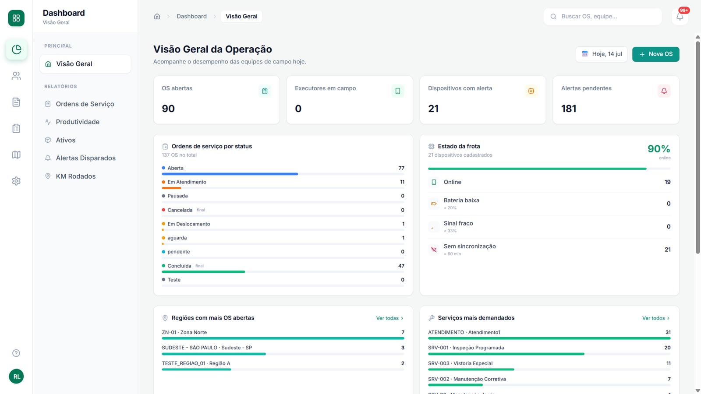Open the notifications bell with 99+ badge
This screenshot has width=701, height=394.
680,17
